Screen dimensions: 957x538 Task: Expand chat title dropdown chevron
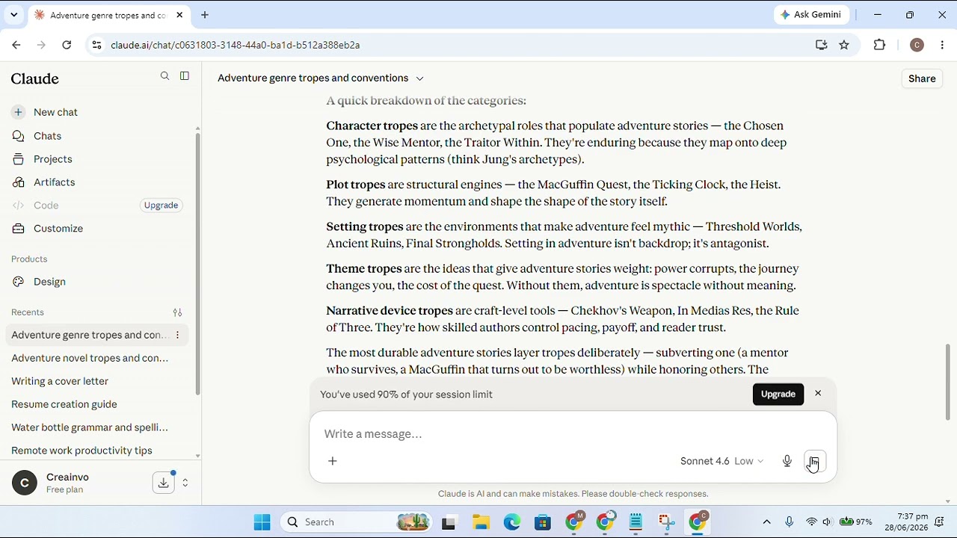(419, 78)
